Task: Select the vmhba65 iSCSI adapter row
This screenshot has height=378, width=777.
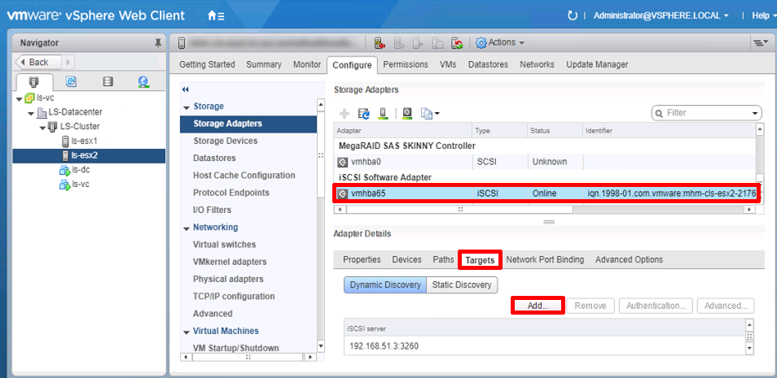Action: (545, 193)
